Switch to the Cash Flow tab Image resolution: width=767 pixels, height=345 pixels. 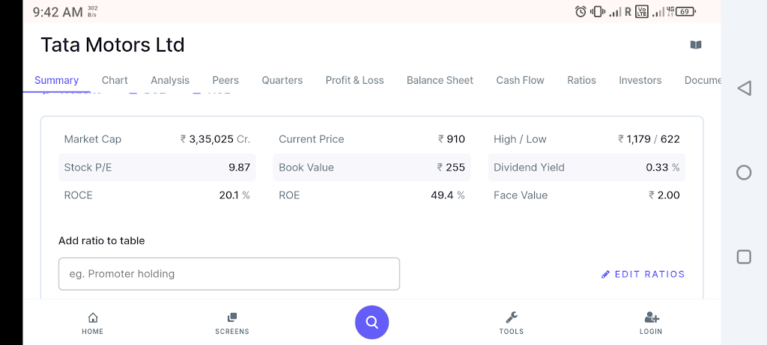520,80
